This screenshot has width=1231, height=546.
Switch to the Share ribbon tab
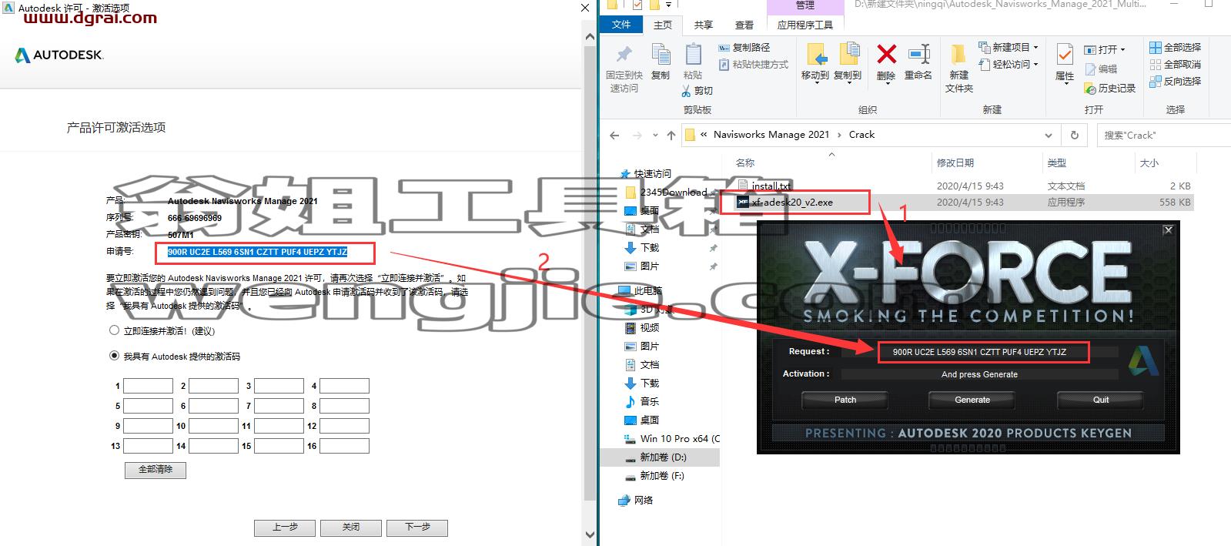[703, 25]
